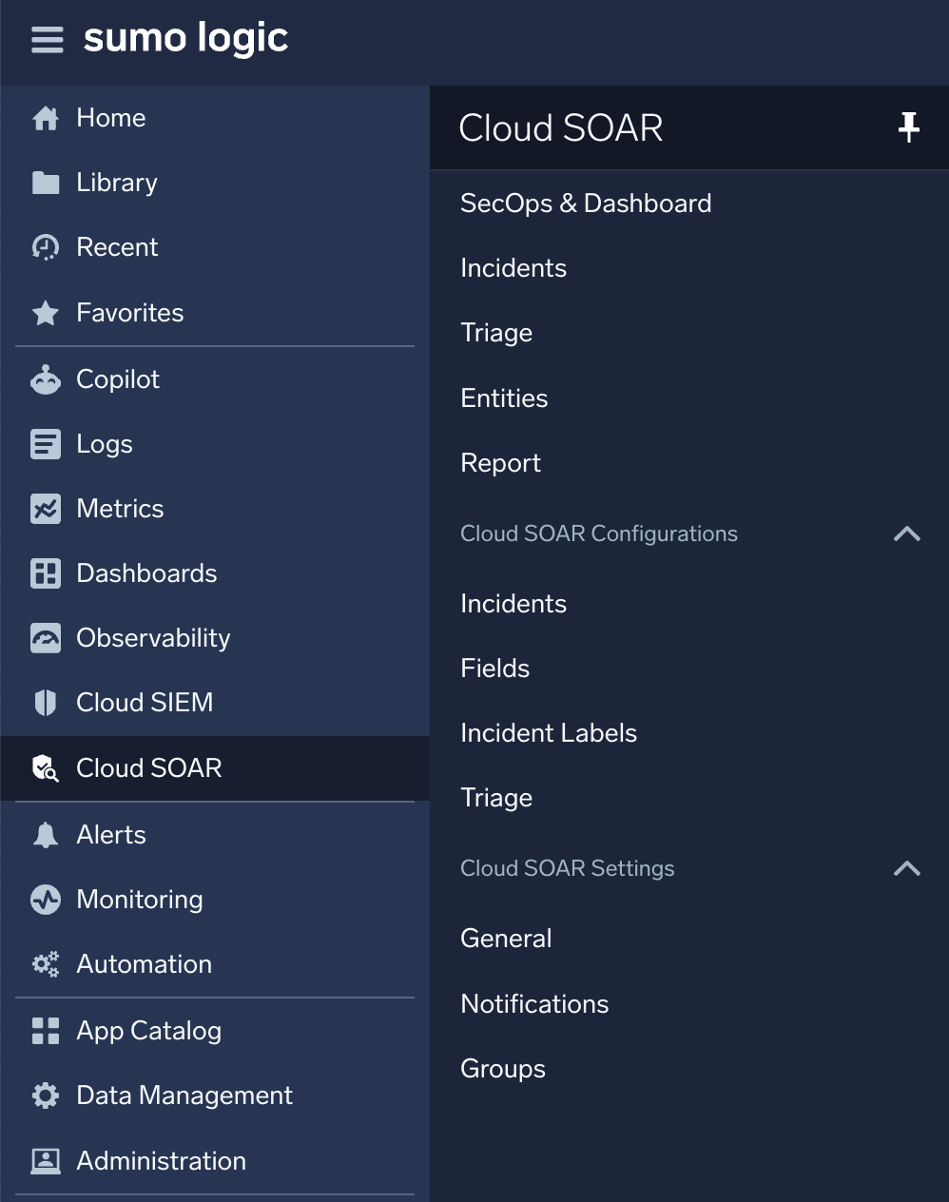The height and width of the screenshot is (1202, 949).
Task: Open Logs from the sidebar icon
Action: click(46, 443)
